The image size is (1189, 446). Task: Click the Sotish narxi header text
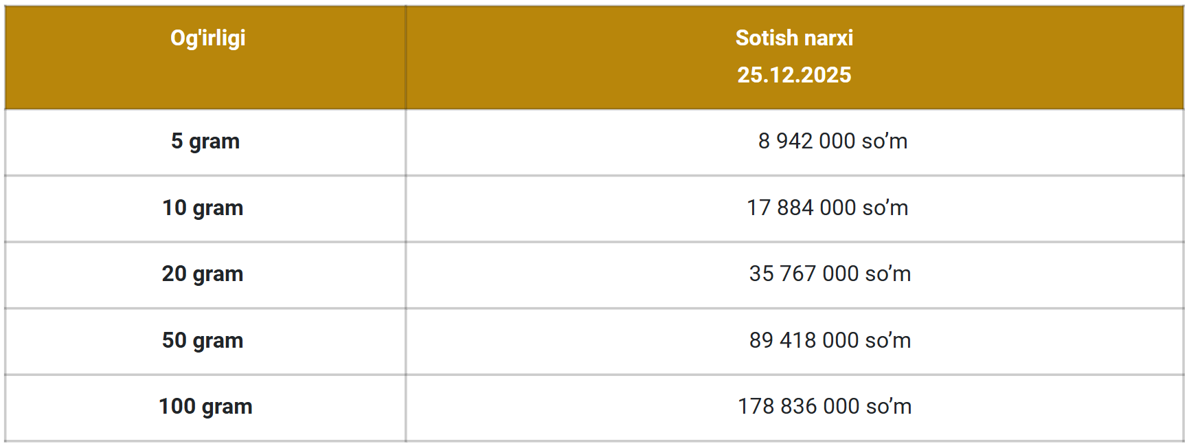794,38
